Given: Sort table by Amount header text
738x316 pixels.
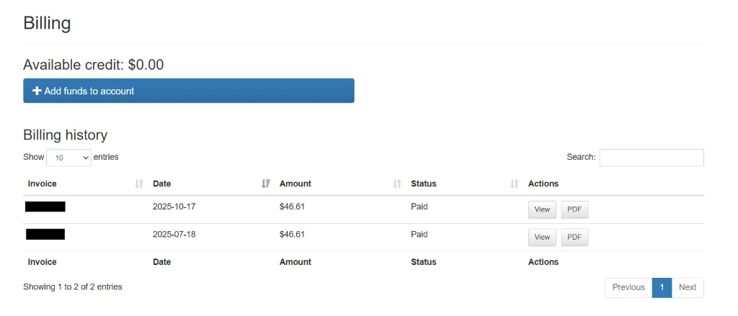Looking at the screenshot, I should (x=295, y=184).
